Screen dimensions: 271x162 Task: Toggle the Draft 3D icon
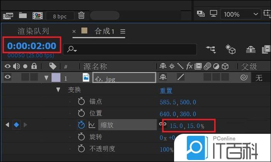pyautogui.click(x=230, y=49)
